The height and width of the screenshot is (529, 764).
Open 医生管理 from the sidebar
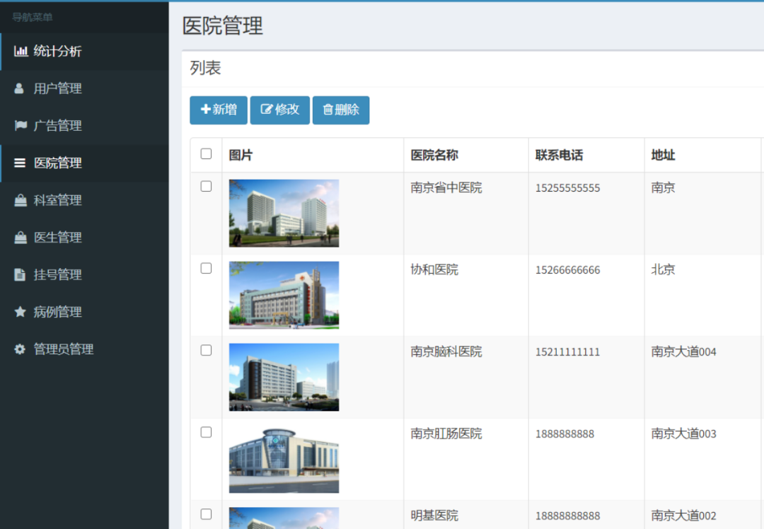pyautogui.click(x=84, y=237)
